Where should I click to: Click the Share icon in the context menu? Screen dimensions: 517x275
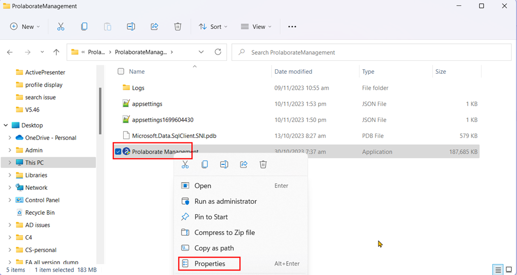(244, 164)
